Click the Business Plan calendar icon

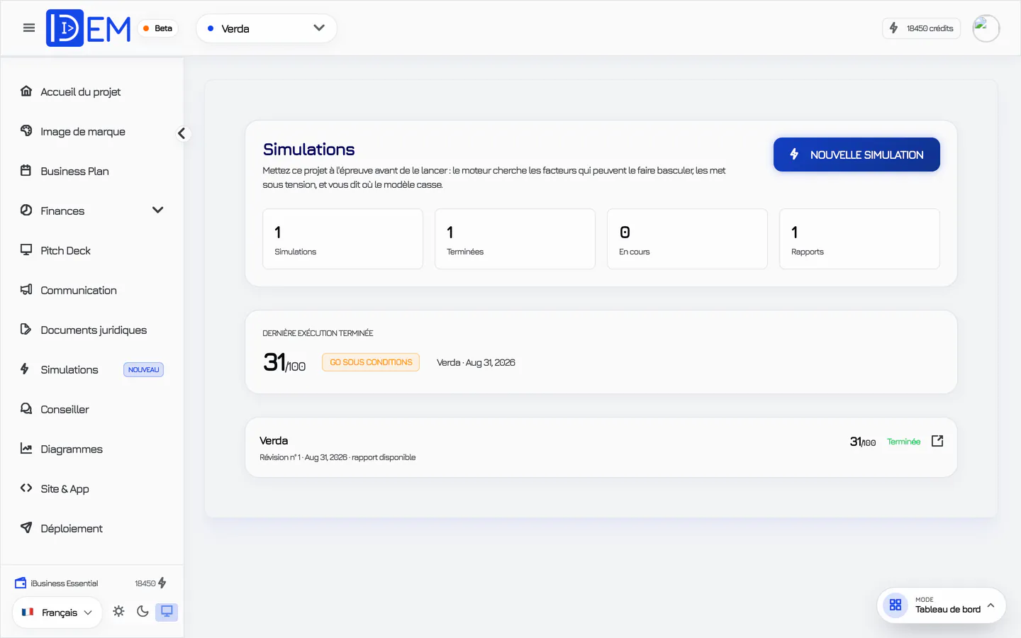tap(26, 170)
